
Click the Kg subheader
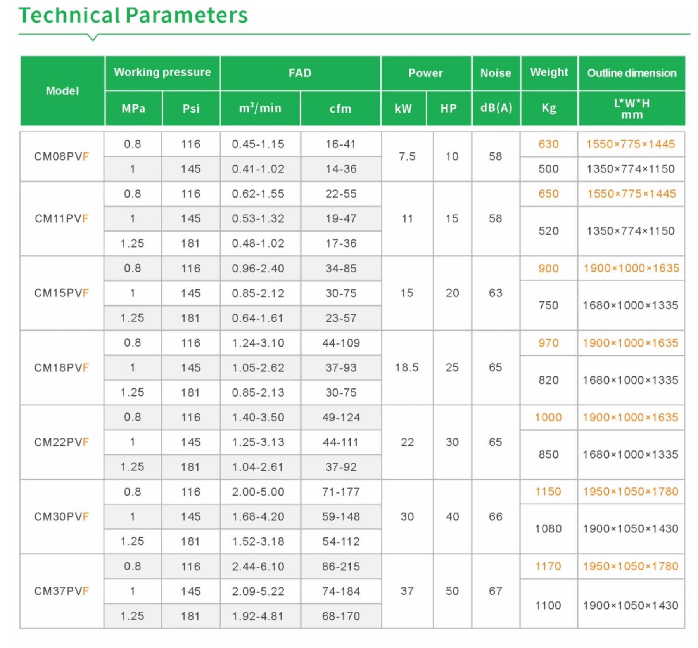coord(549,108)
